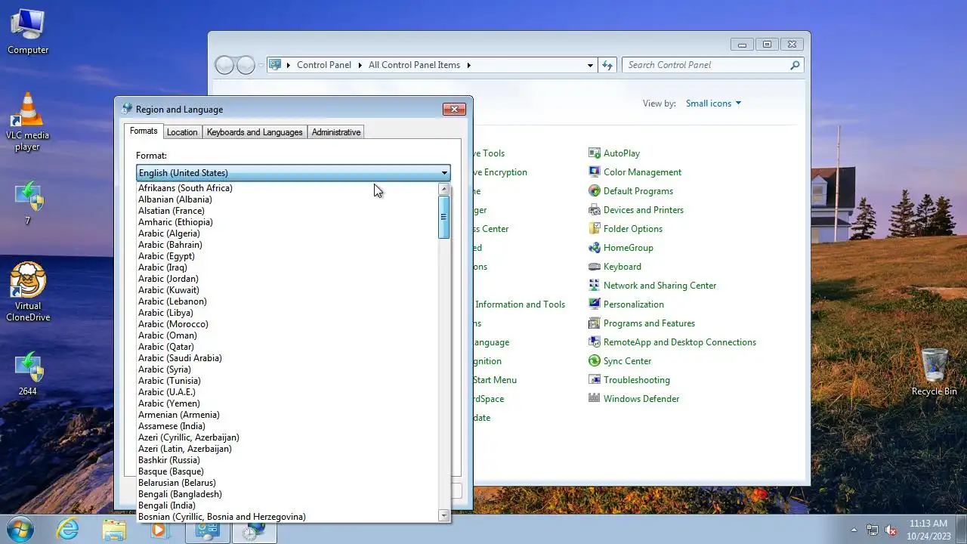Click the Troubleshooting icon
The width and height of the screenshot is (967, 544).
coord(595,380)
